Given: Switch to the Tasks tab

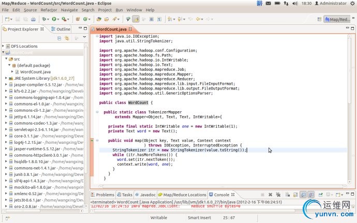Looking at the screenshot, I should pos(125,195).
